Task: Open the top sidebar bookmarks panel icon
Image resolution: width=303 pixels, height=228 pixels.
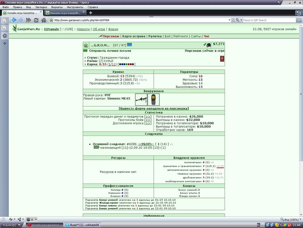Action: [5, 21]
